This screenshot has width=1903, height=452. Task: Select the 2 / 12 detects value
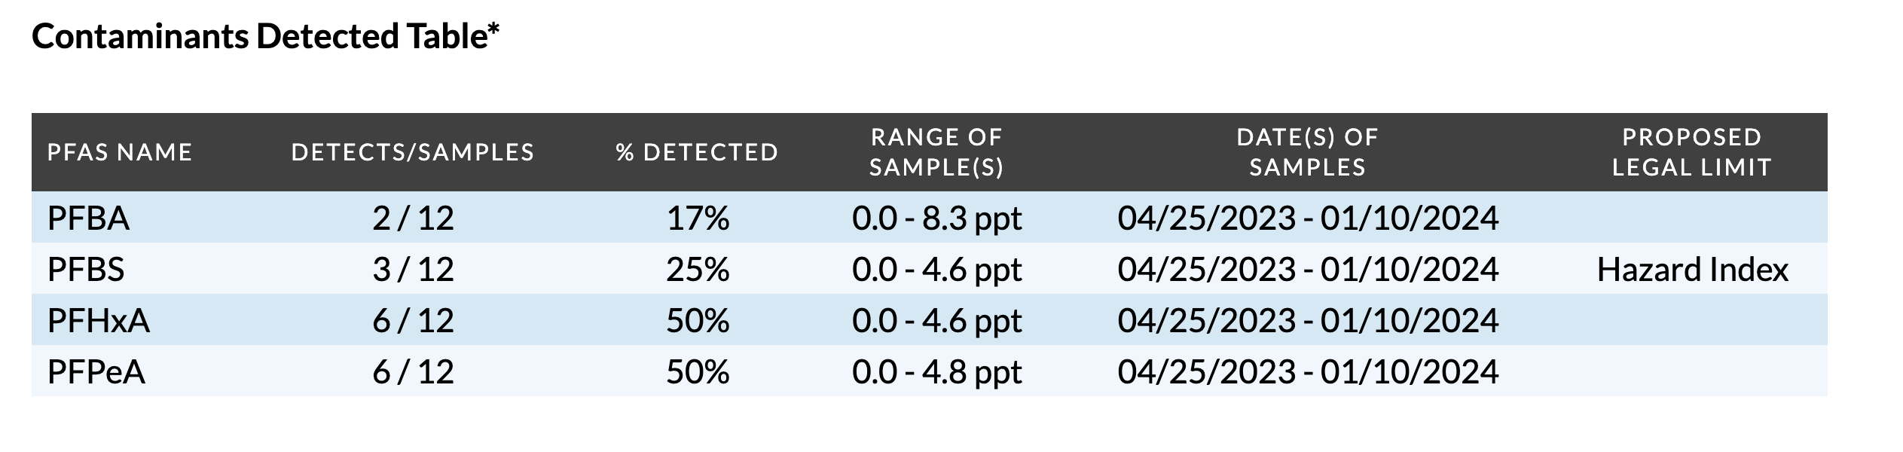[x=413, y=218]
